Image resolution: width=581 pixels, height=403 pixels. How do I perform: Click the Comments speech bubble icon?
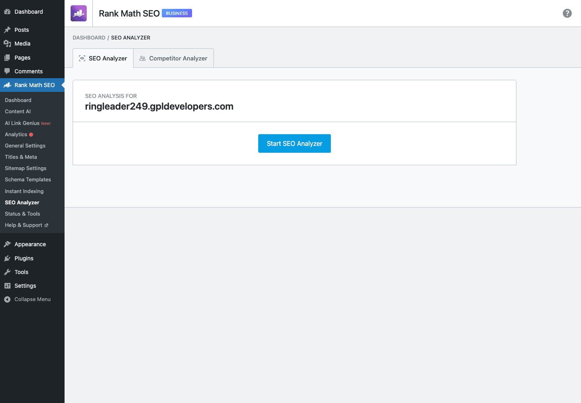[7, 71]
